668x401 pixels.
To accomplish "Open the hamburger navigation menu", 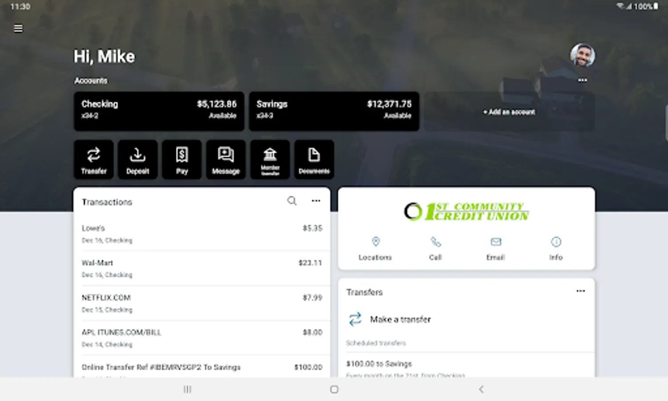I will (18, 29).
